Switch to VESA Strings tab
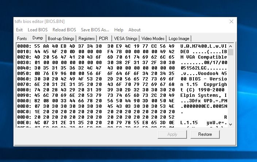 (x=126, y=39)
